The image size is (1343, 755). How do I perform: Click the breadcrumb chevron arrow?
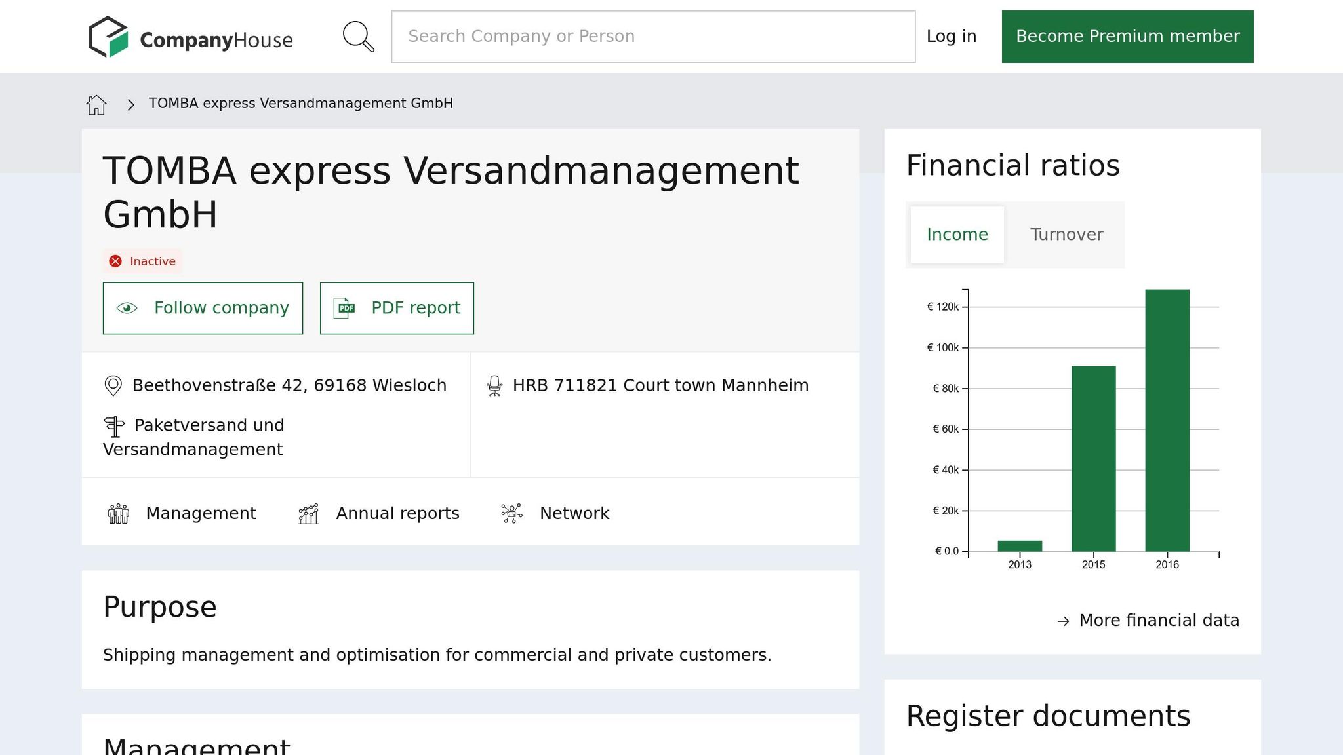tap(131, 104)
